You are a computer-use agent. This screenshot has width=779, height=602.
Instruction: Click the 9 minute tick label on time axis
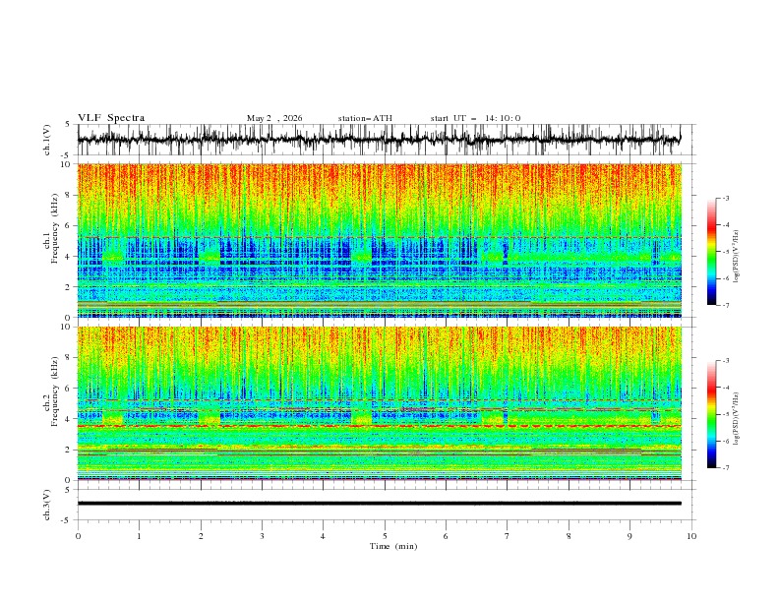629,536
